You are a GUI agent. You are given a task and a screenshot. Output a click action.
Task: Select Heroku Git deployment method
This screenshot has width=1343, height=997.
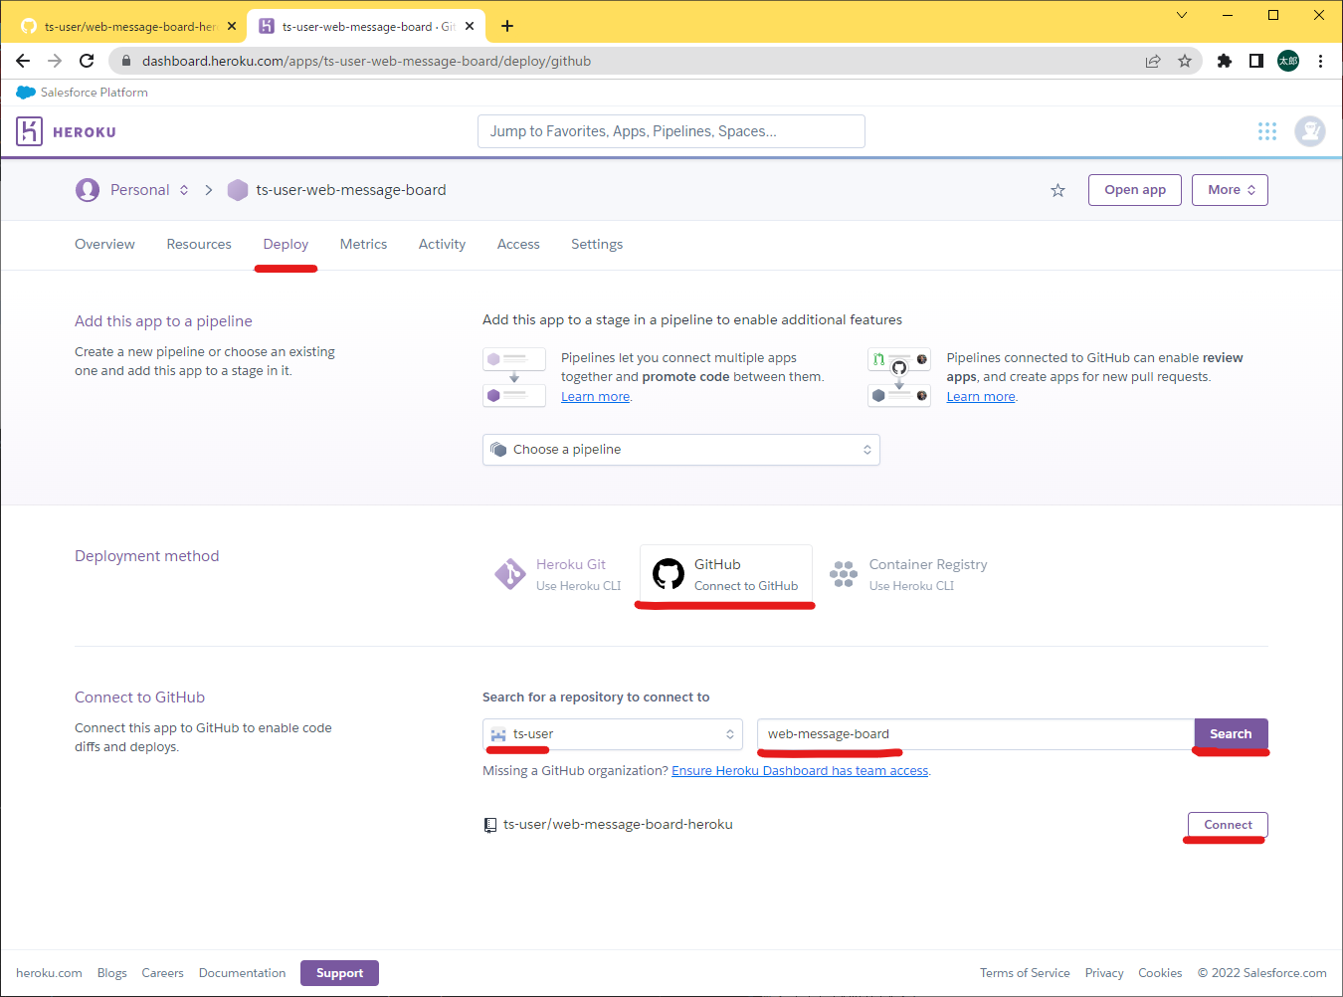557,574
